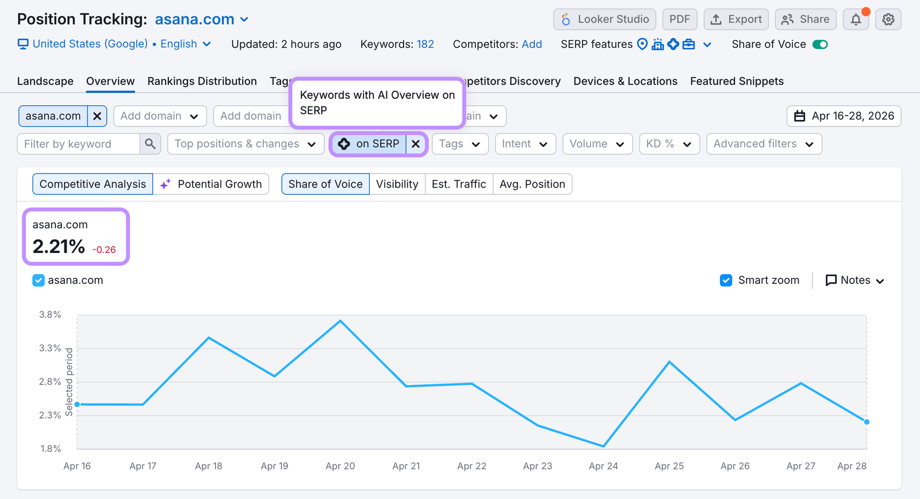
Task: Open Tags filter dropdown
Action: click(460, 144)
